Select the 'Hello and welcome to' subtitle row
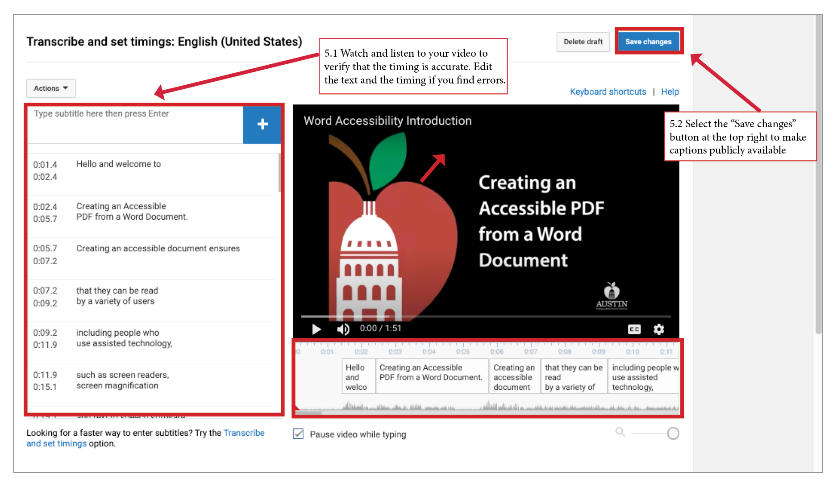Viewport: 837px width, 487px height. (152, 170)
